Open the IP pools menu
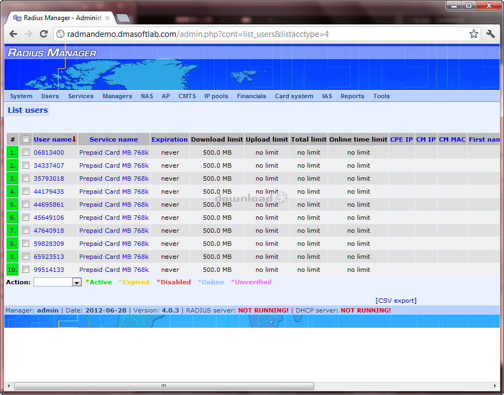The width and height of the screenshot is (504, 395). tap(216, 96)
